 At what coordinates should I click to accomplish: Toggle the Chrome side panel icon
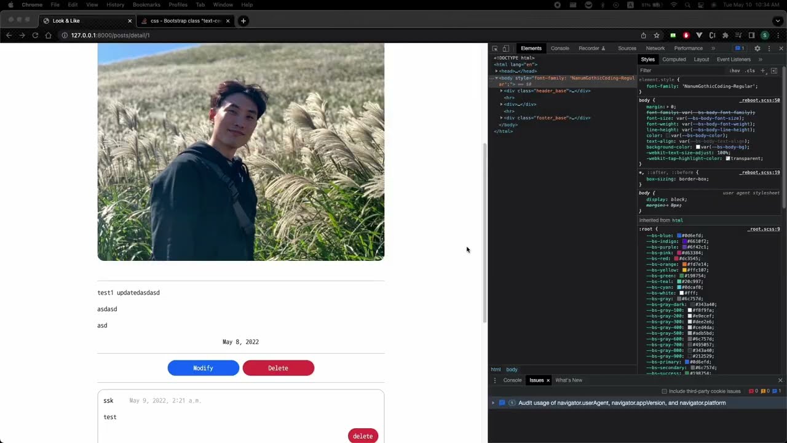pos(751,35)
